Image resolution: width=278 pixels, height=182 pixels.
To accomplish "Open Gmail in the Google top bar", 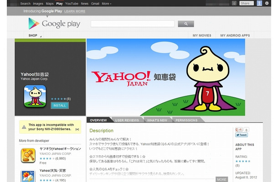I will pos(95,4).
